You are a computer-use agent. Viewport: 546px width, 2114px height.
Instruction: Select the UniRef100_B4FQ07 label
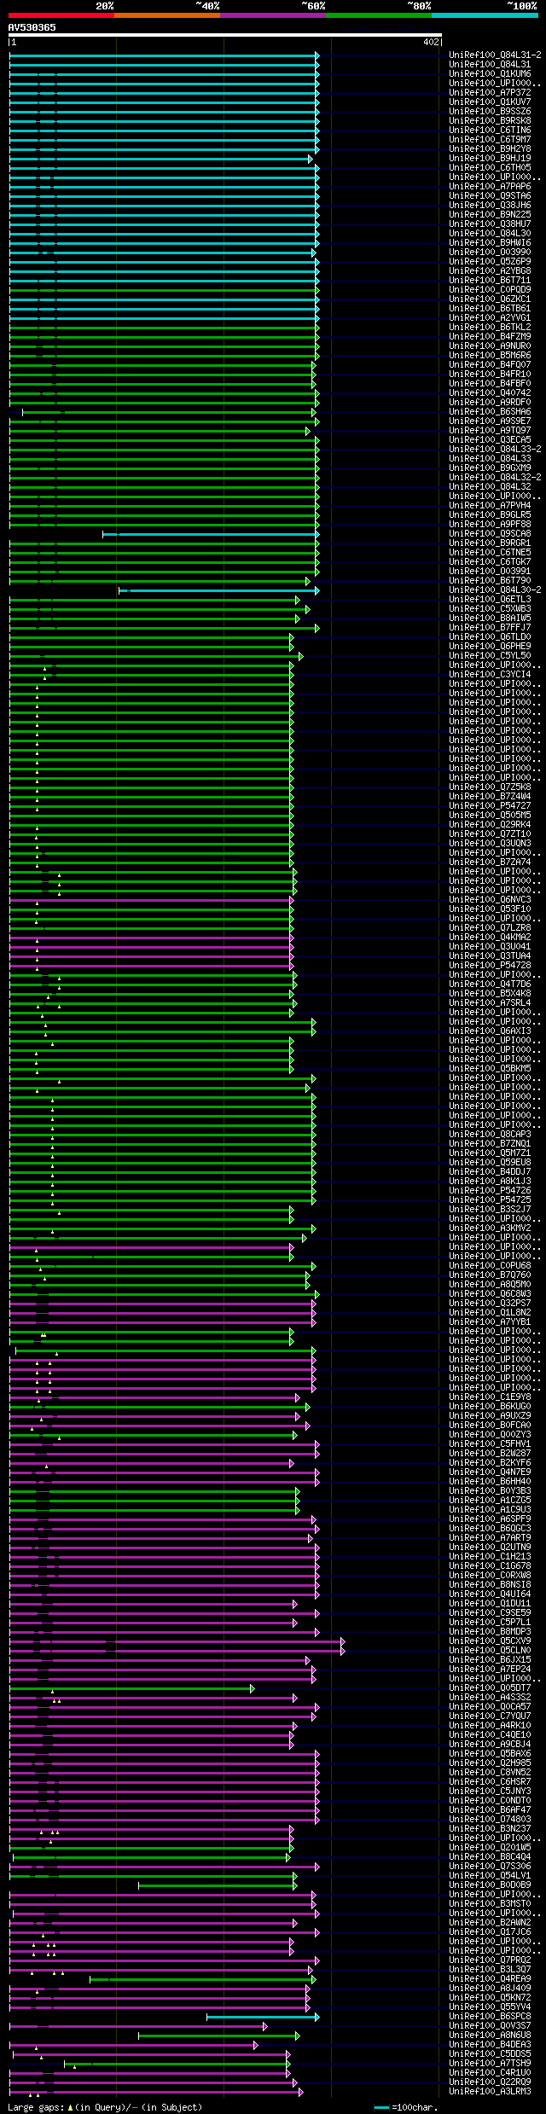pos(490,364)
